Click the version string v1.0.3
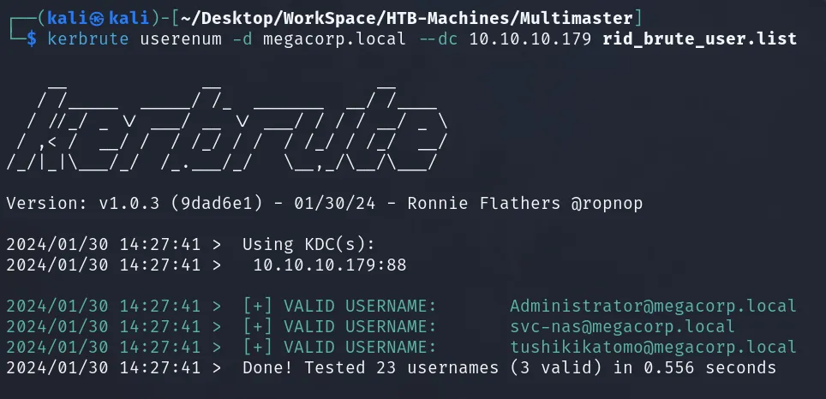The image size is (826, 399). (x=129, y=203)
